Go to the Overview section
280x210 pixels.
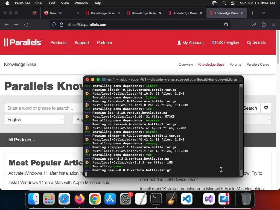[x=186, y=65]
